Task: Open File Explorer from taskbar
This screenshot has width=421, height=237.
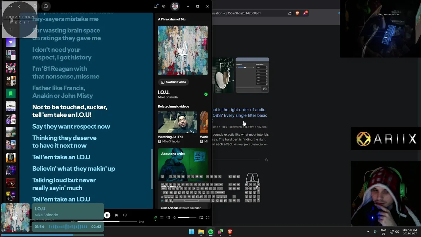Action: [201, 232]
